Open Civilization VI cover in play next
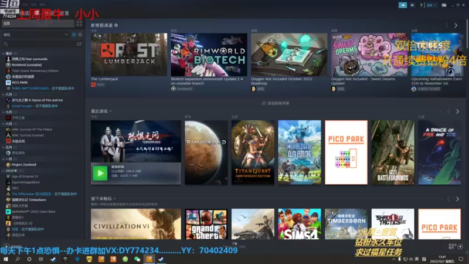 [x=136, y=224]
